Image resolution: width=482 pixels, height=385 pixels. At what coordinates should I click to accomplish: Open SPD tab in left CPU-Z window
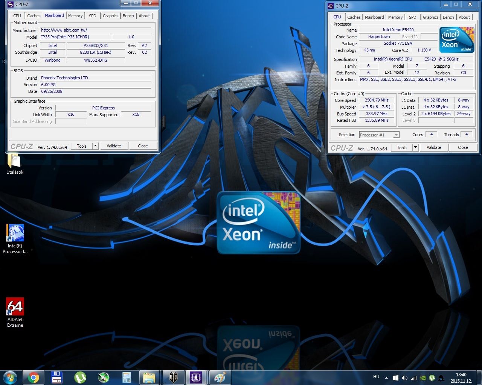click(x=93, y=16)
